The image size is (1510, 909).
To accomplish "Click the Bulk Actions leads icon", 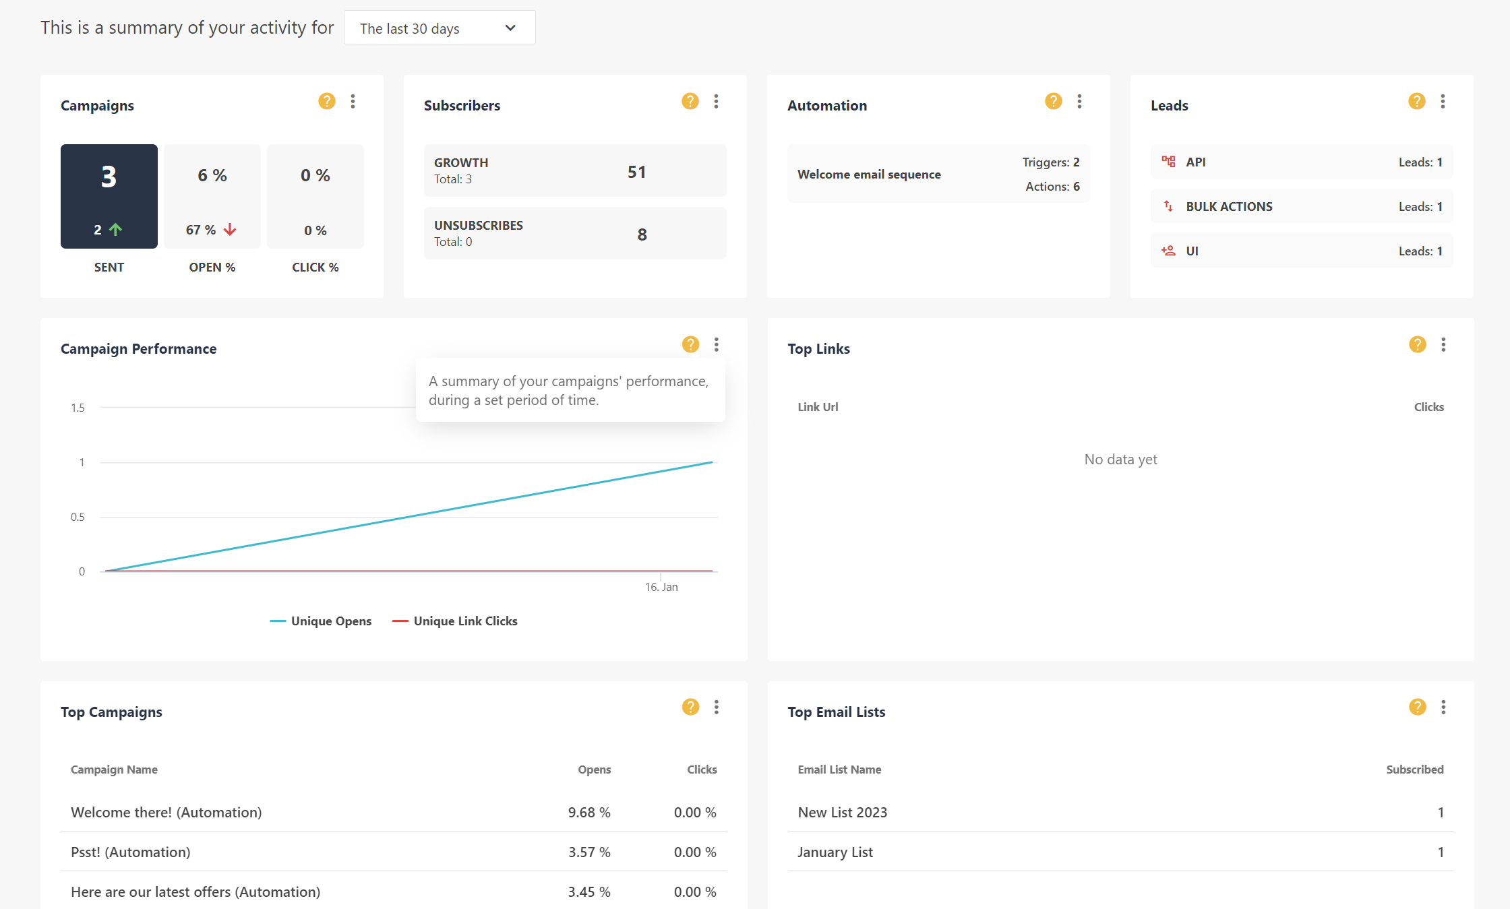I will (1168, 206).
